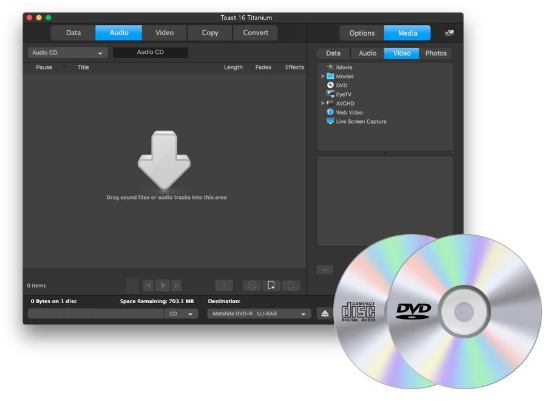Show Audio in the media browser
This screenshot has height=402, width=559.
(367, 53)
